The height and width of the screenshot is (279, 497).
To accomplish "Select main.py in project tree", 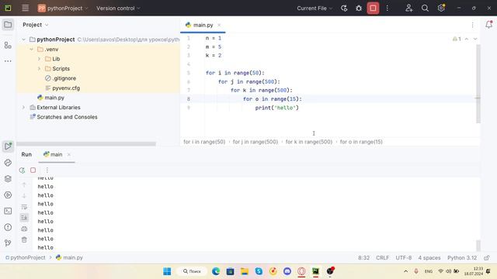I will [x=50, y=98].
